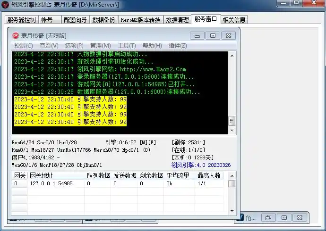The width and height of the screenshot is (326, 231).
Task: Click the [本机:0.1286天] status text
Action: [192, 157]
